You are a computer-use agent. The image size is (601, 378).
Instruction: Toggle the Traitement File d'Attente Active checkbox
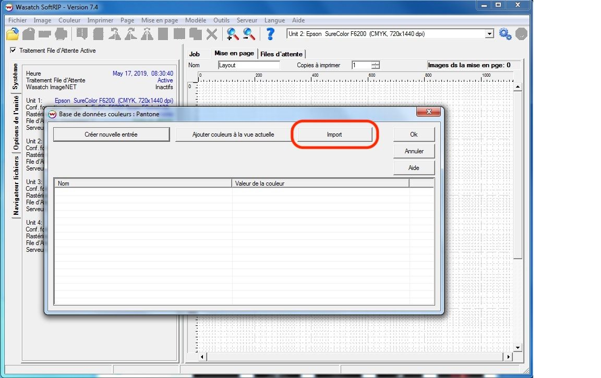coord(13,50)
